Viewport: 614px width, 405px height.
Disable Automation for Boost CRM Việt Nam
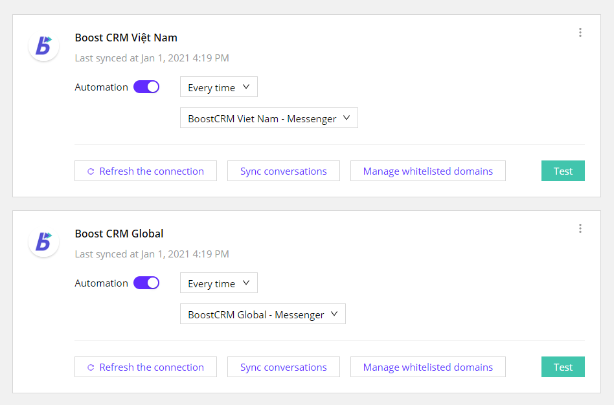point(146,87)
